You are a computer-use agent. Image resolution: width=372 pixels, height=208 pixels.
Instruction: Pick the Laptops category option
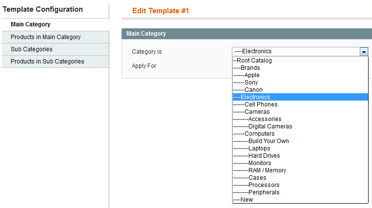tap(300, 148)
